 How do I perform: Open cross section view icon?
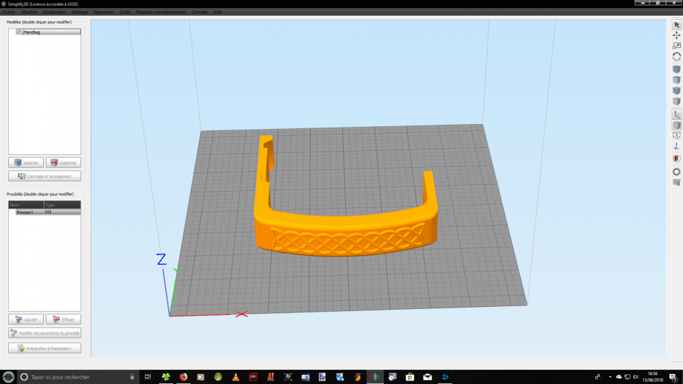pyautogui.click(x=676, y=159)
